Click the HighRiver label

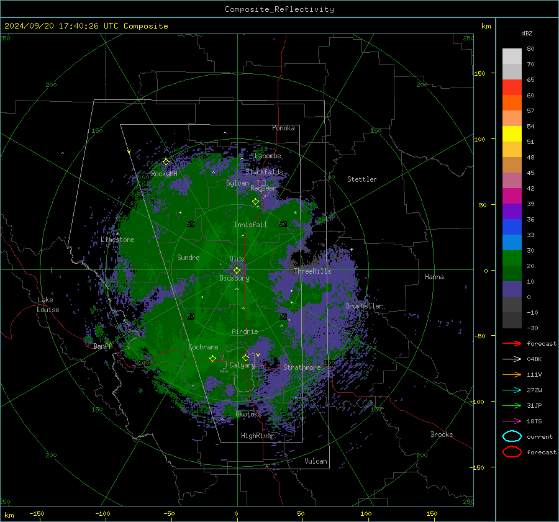point(258,436)
